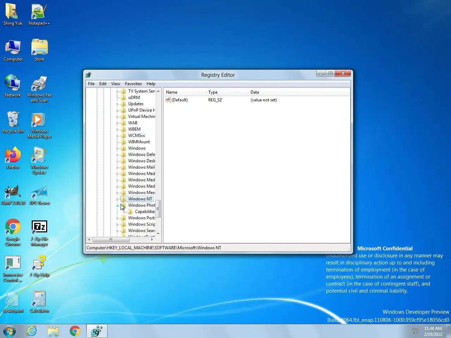Open the Help menu

coord(151,84)
